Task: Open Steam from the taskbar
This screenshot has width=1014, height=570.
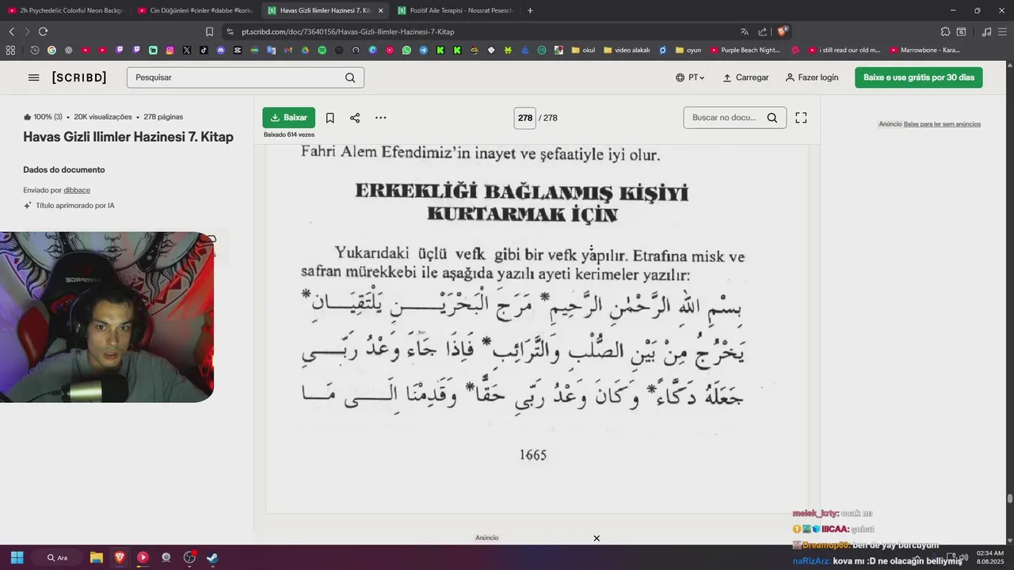Action: pos(212,557)
